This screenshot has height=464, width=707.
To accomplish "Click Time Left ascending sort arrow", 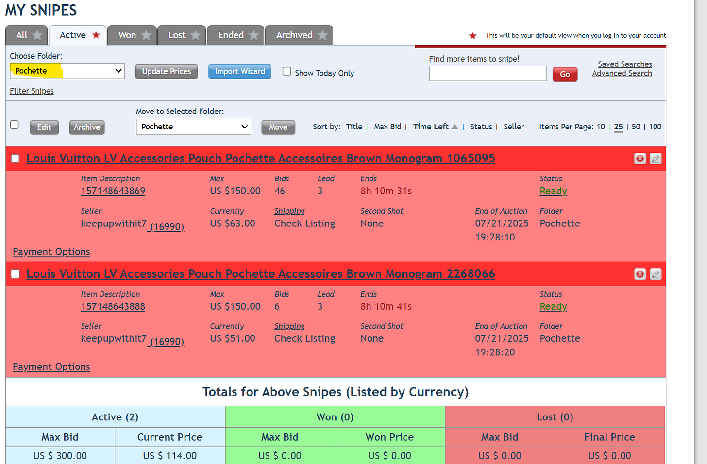I will coord(454,127).
